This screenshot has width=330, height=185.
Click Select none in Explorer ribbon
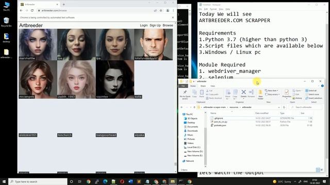pyautogui.click(x=312, y=95)
